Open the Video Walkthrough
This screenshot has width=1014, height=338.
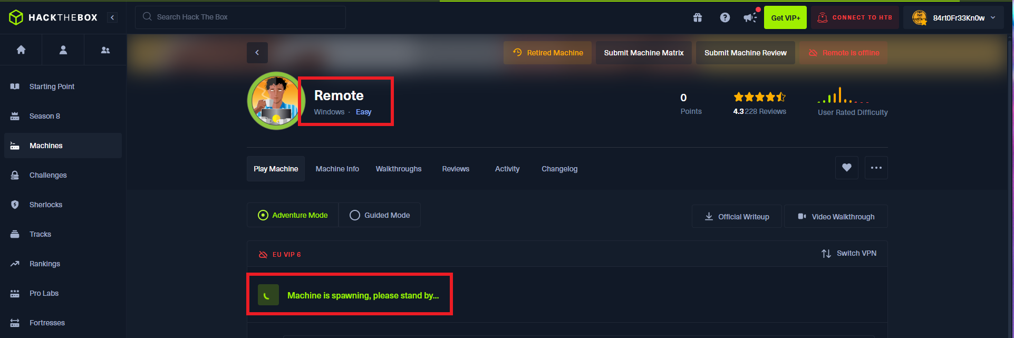[836, 216]
